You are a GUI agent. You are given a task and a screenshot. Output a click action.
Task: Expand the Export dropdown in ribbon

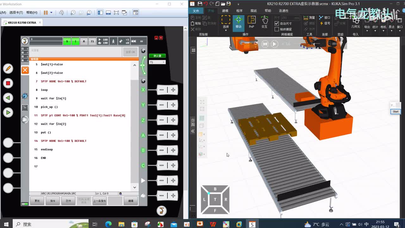pos(367,30)
